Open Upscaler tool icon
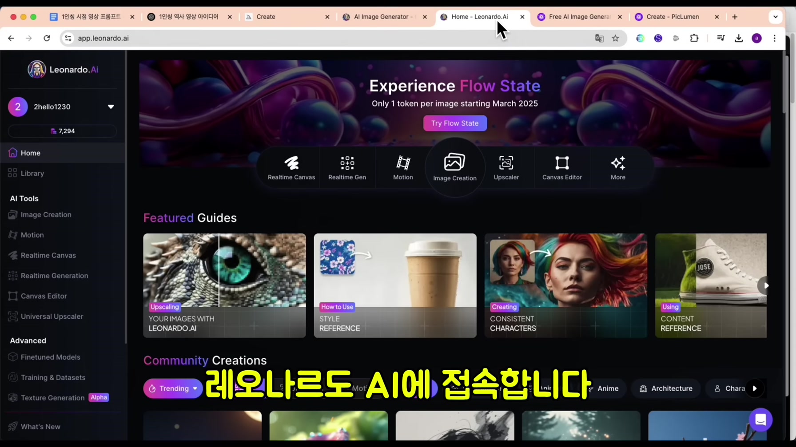This screenshot has height=447, width=796. click(506, 168)
